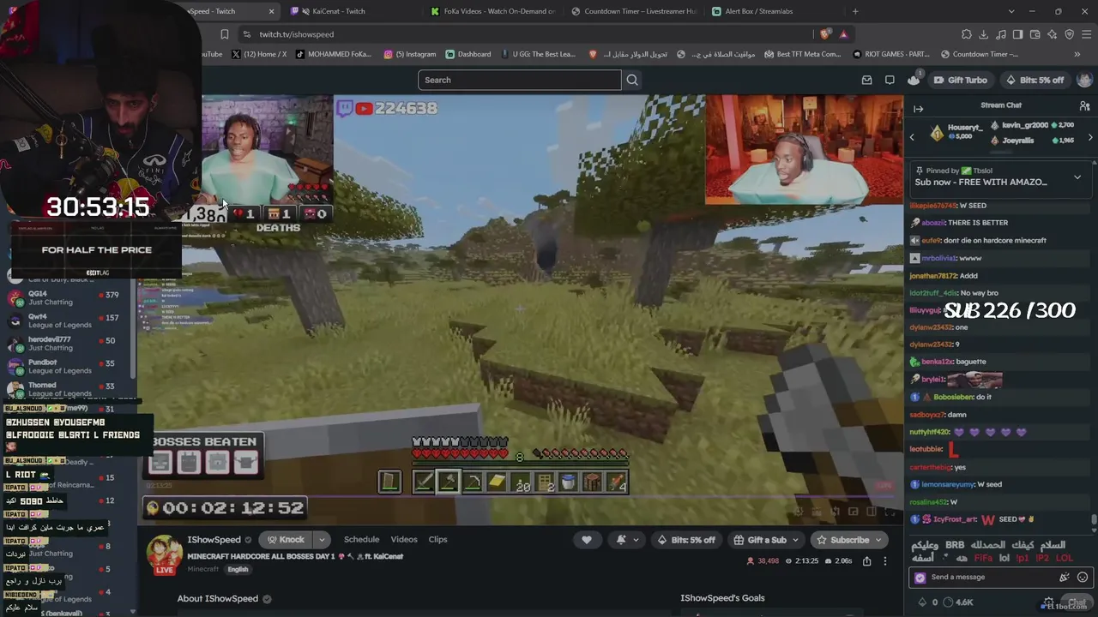Open the Schedule channel tab

[x=361, y=540]
